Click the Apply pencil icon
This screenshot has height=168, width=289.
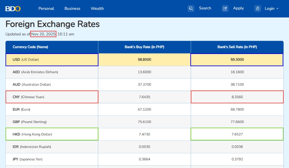pyautogui.click(x=225, y=8)
